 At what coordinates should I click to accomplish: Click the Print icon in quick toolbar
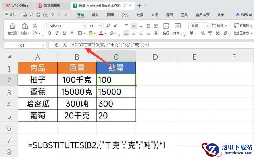38,15
